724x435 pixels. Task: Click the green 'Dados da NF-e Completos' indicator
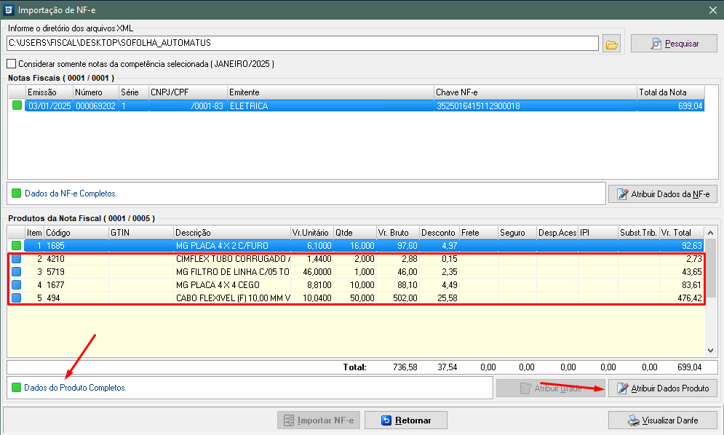[x=17, y=193]
